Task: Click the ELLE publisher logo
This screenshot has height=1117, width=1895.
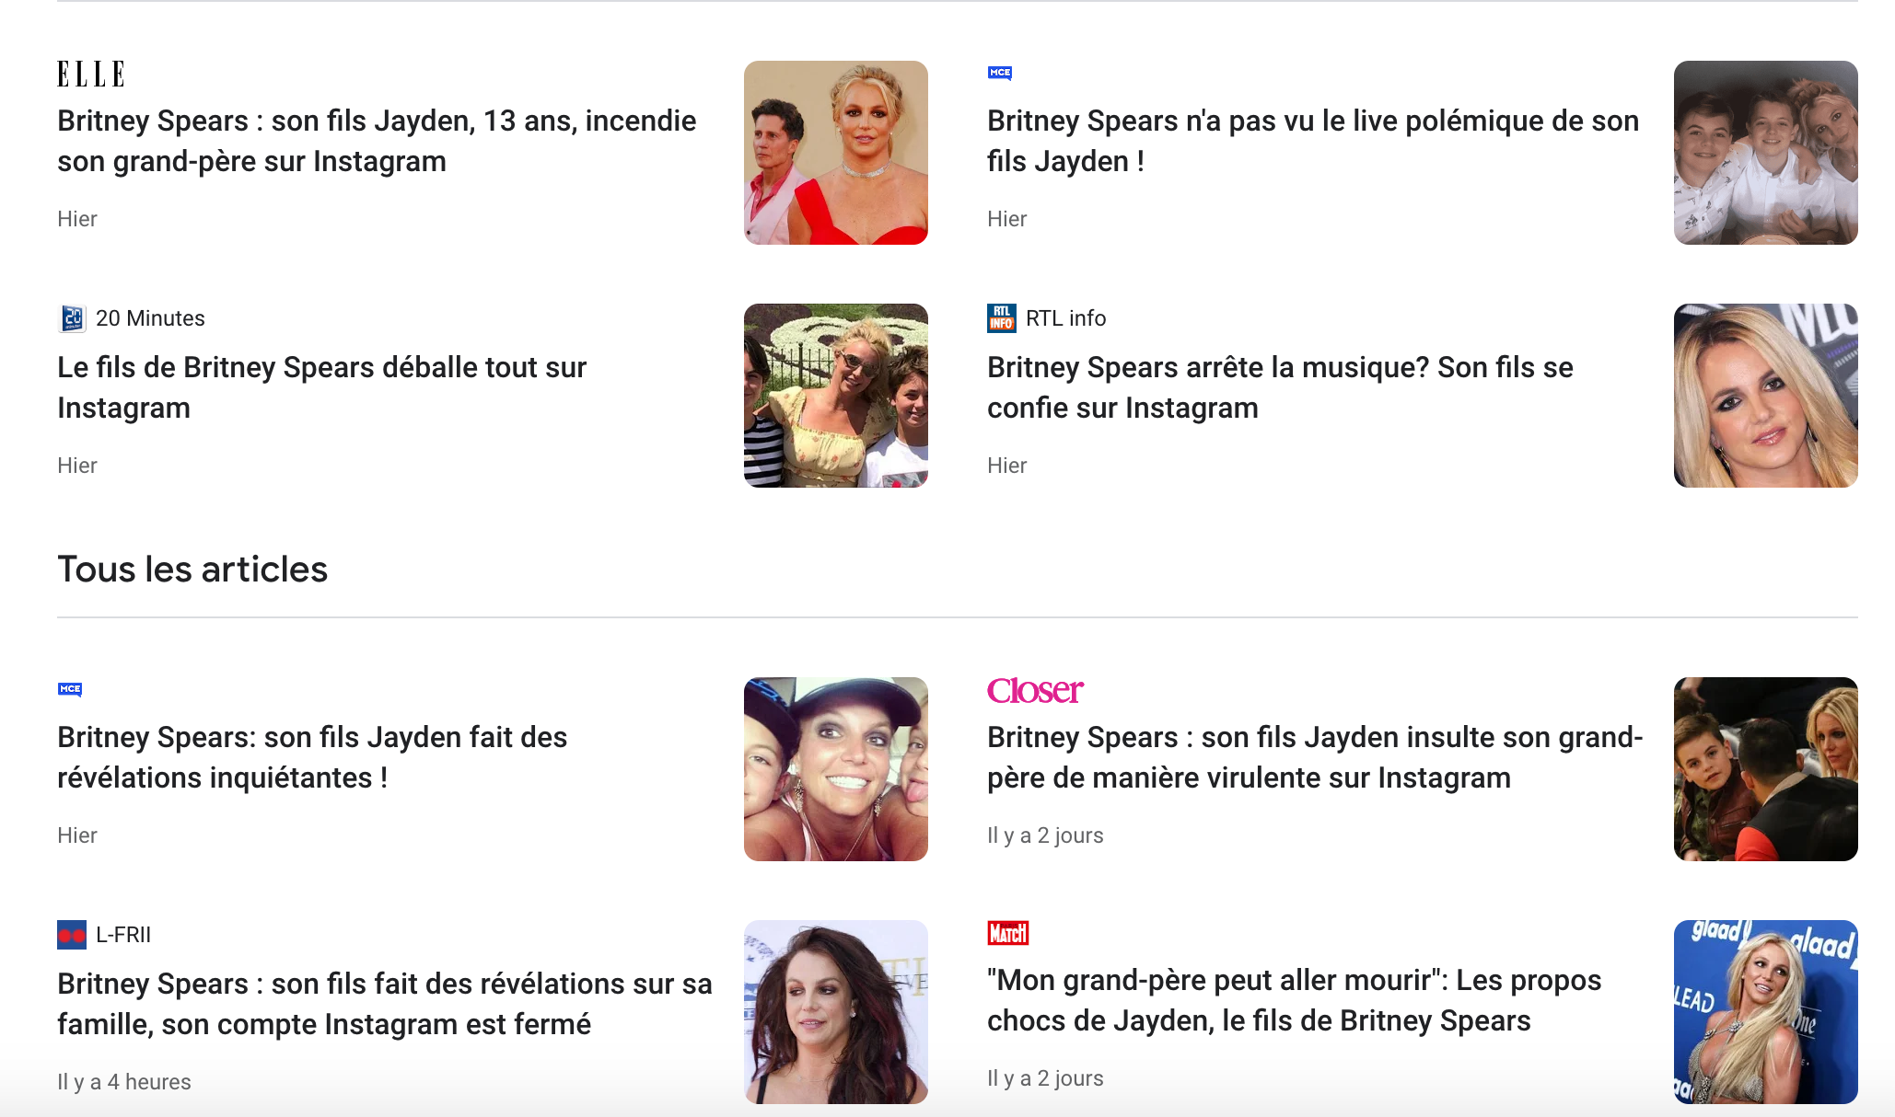Action: 90,74
